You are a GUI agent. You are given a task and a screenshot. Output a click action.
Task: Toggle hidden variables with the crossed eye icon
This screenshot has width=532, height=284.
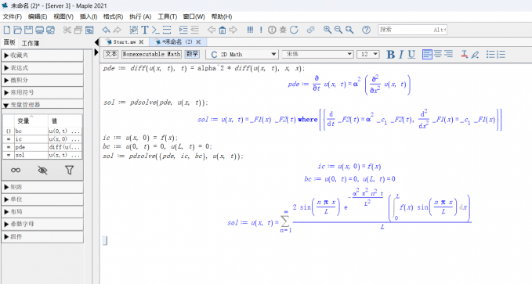(42, 170)
